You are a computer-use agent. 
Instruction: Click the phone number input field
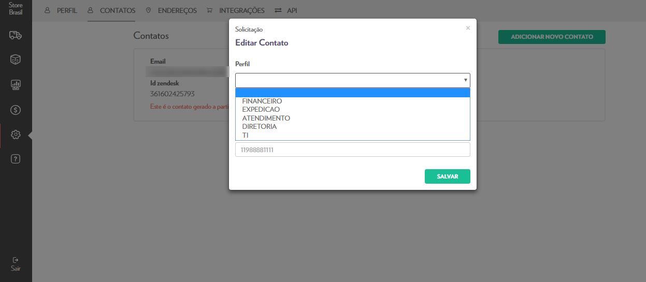[352, 150]
